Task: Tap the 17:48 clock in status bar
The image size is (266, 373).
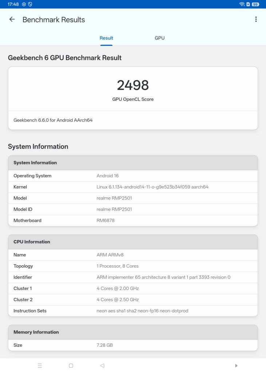Action: [x=13, y=4]
